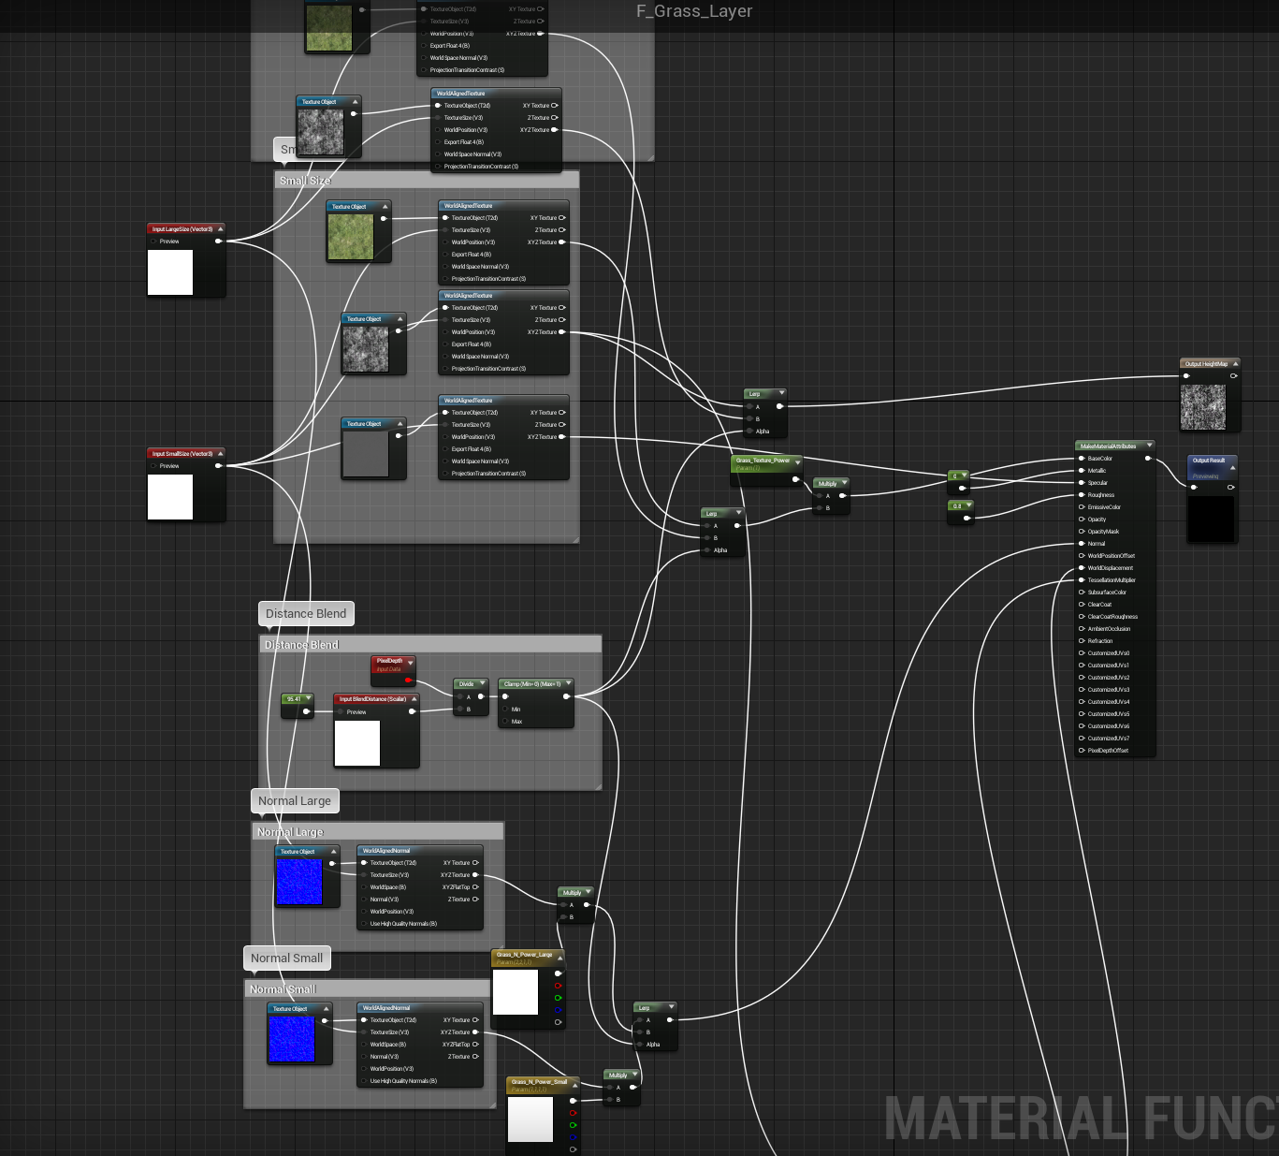Click the Roughness pin on MakeMaterialAttributes
The width and height of the screenshot is (1279, 1156).
1082,495
